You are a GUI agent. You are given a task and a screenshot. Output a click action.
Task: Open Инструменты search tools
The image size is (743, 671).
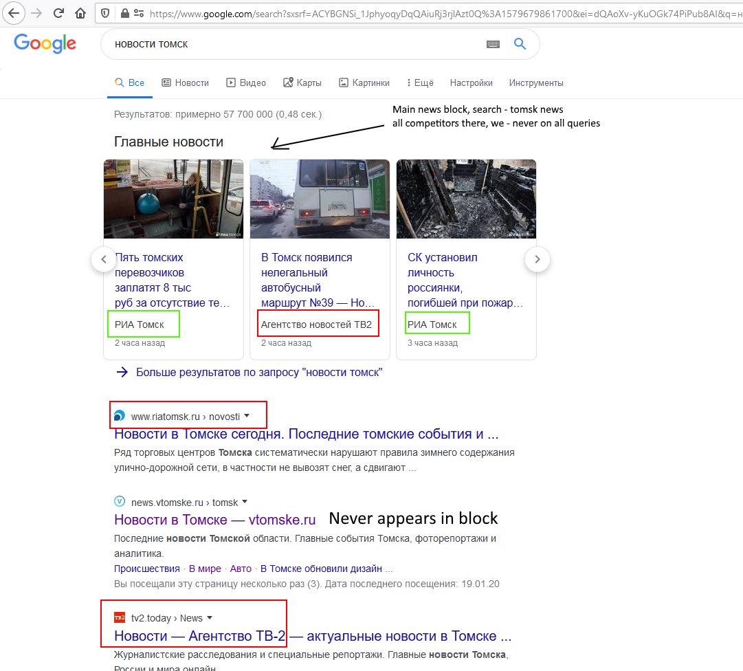[x=536, y=82]
